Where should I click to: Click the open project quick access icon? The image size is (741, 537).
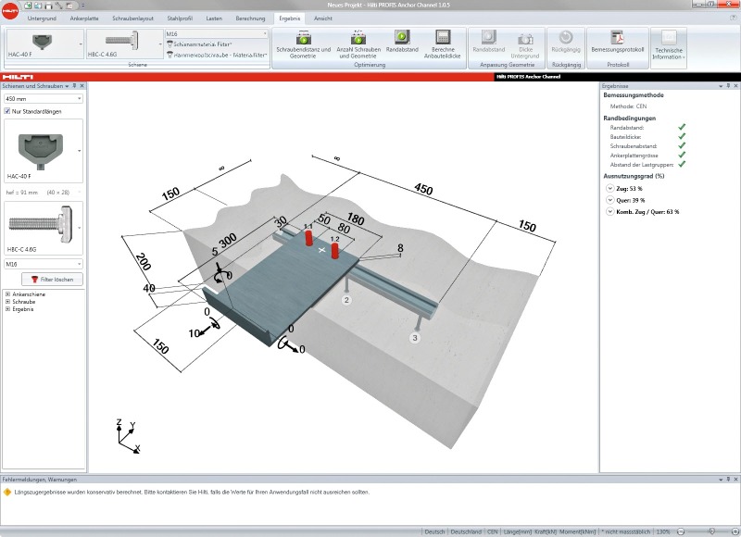tap(38, 6)
